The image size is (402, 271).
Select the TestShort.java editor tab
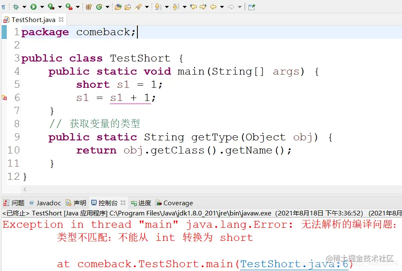(x=33, y=20)
